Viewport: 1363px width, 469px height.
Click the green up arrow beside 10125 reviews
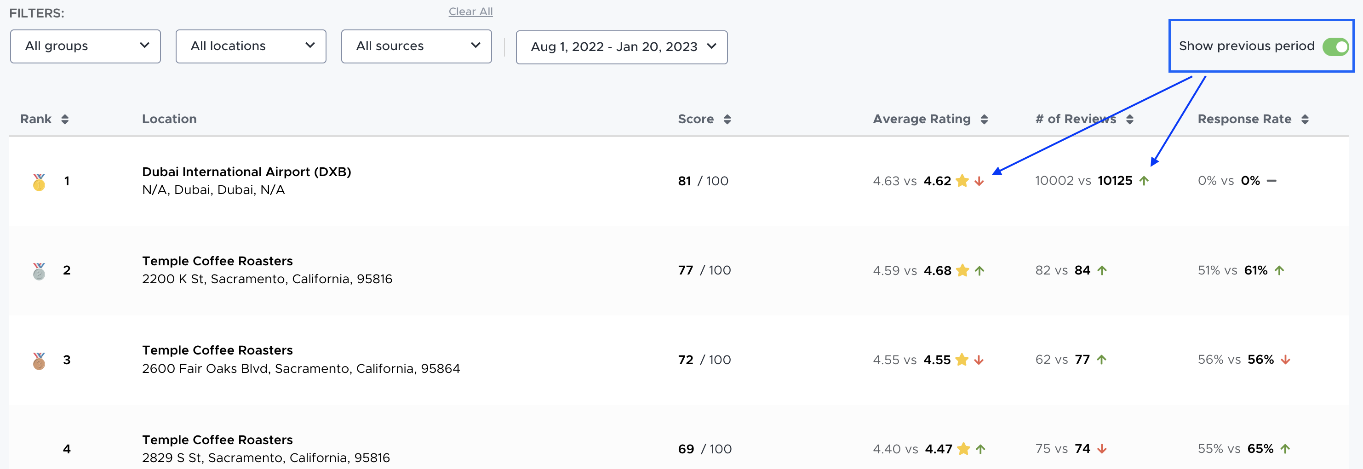(1144, 181)
